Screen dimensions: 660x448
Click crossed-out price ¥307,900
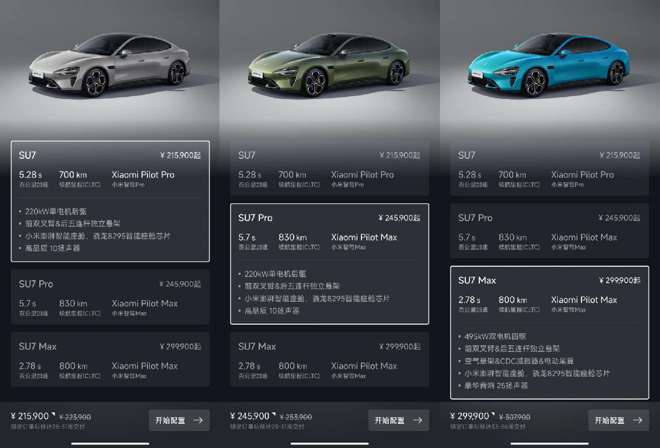click(x=514, y=417)
